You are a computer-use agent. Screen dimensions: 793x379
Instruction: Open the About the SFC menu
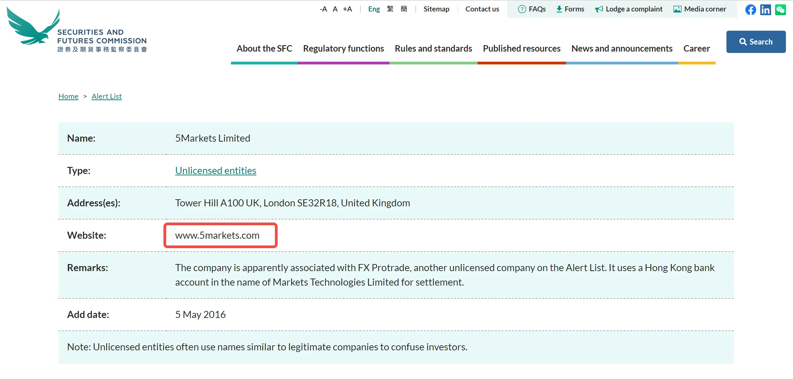(x=264, y=49)
